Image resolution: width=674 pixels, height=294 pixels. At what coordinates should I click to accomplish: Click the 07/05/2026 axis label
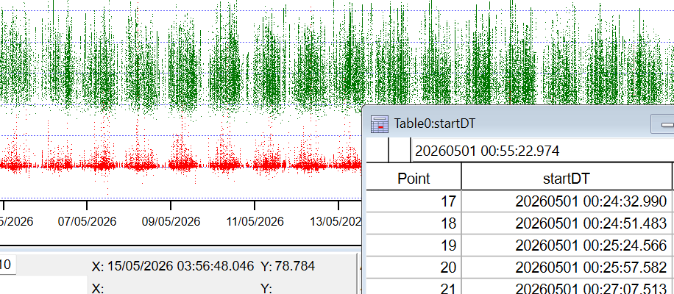pyautogui.click(x=88, y=221)
